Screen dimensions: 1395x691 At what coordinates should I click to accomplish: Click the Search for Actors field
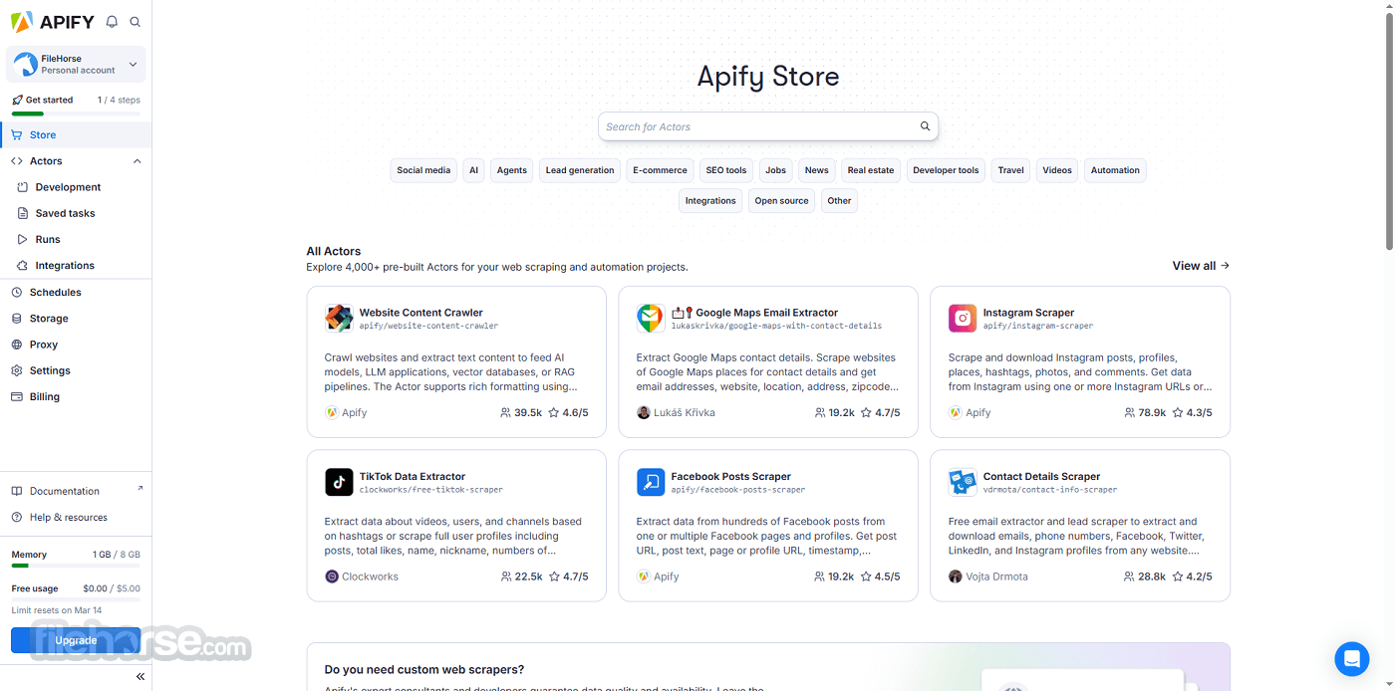(767, 126)
